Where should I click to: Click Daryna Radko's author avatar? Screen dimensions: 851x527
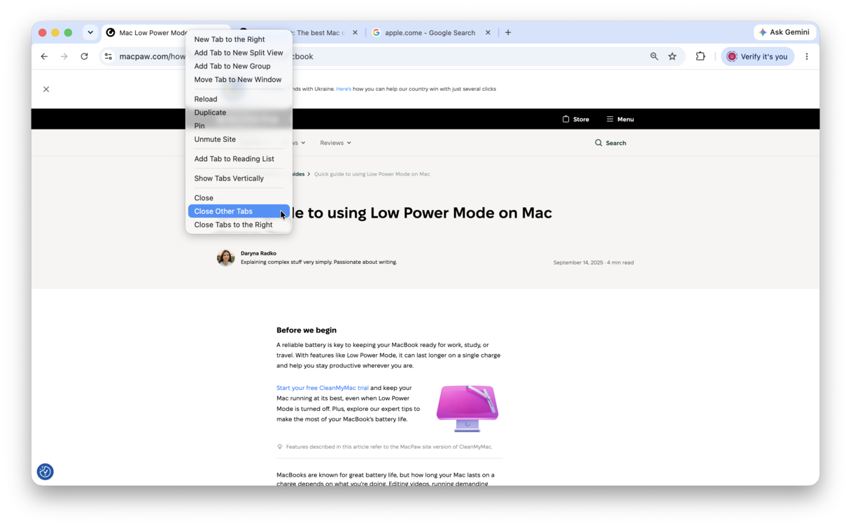click(225, 258)
